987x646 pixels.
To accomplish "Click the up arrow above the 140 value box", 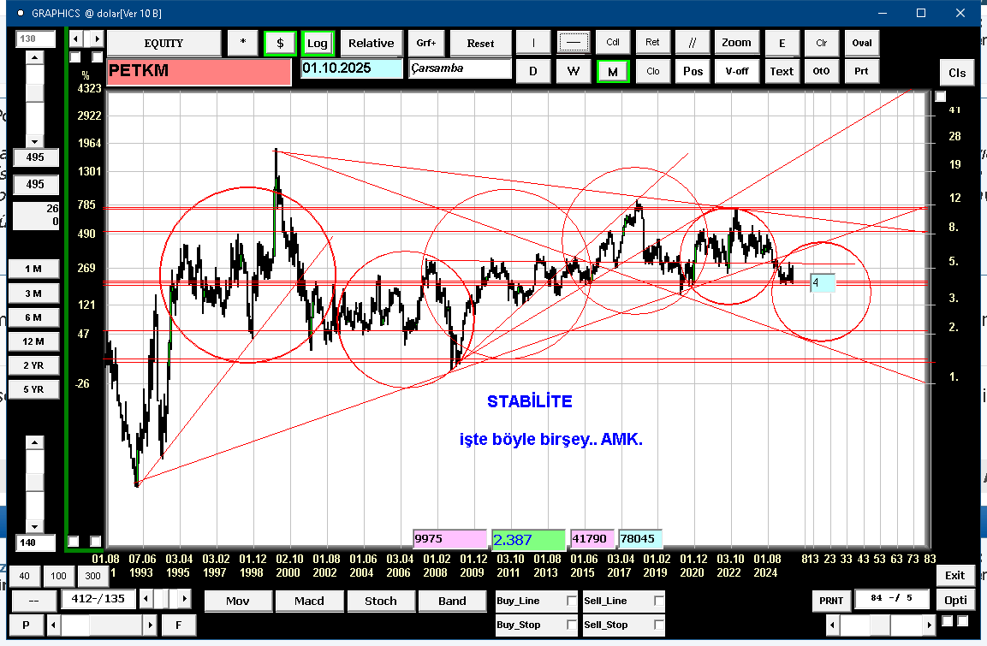I will point(34,442).
